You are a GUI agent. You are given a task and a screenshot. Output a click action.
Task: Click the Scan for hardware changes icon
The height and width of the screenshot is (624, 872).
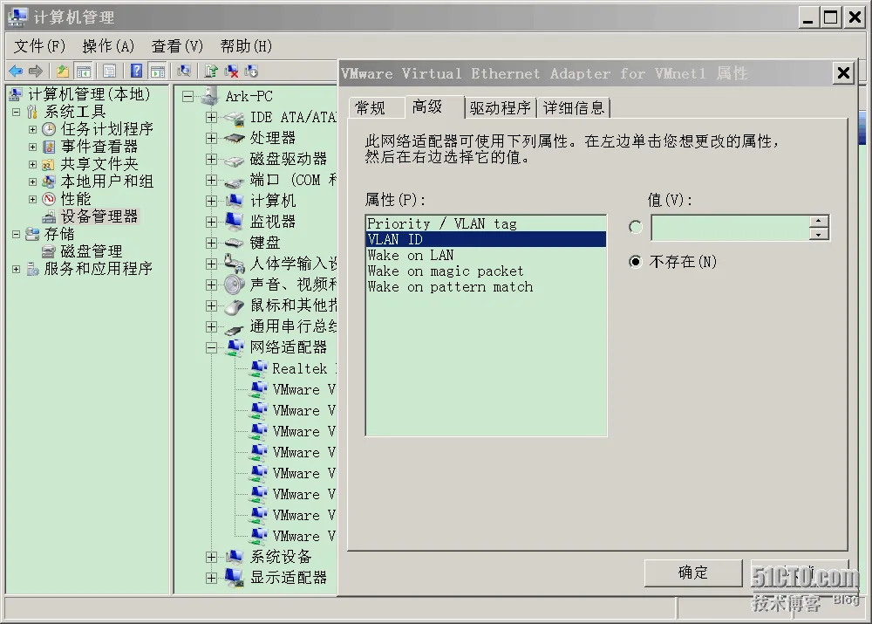click(x=184, y=72)
